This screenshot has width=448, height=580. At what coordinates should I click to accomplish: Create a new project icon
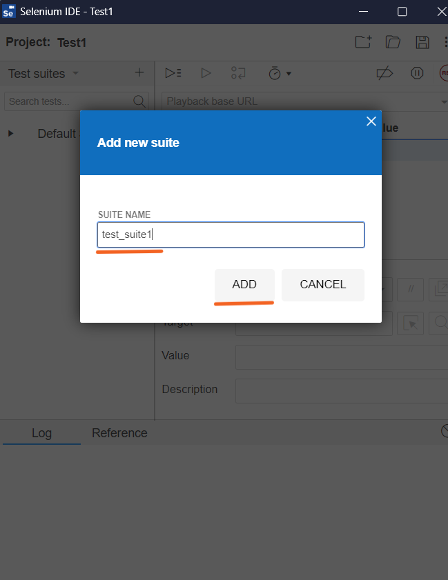pyautogui.click(x=363, y=42)
